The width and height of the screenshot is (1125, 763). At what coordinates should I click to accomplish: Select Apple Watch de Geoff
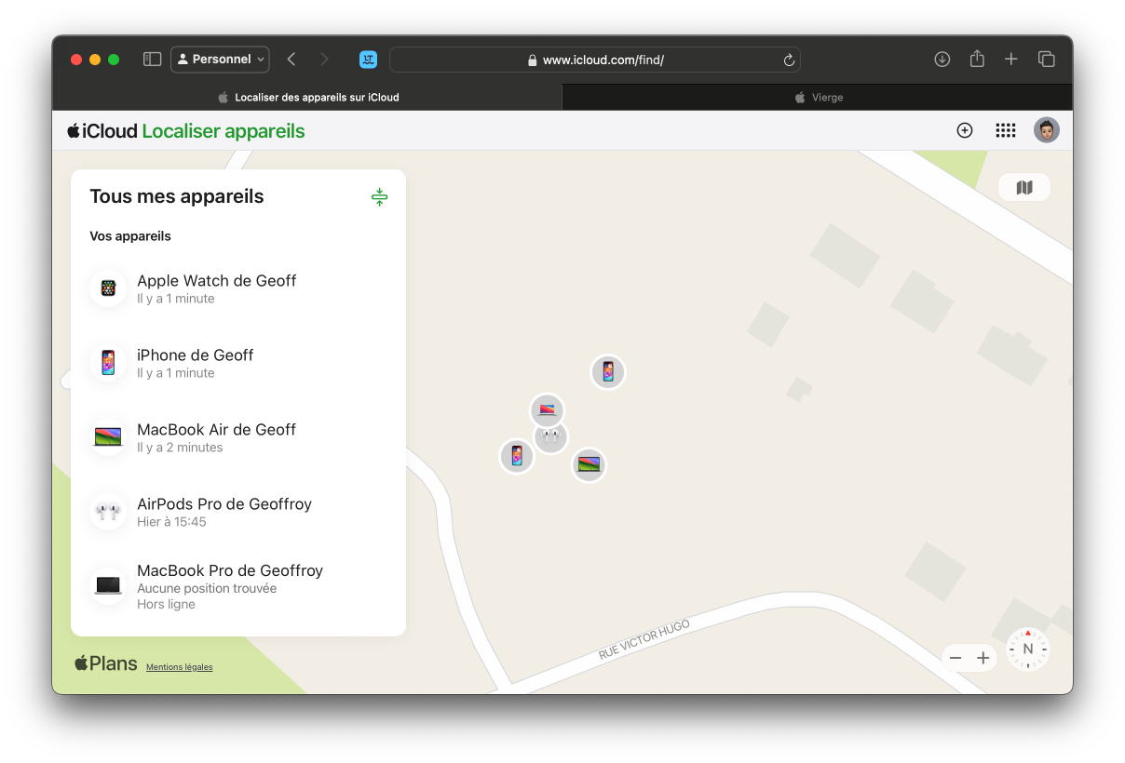(238, 288)
